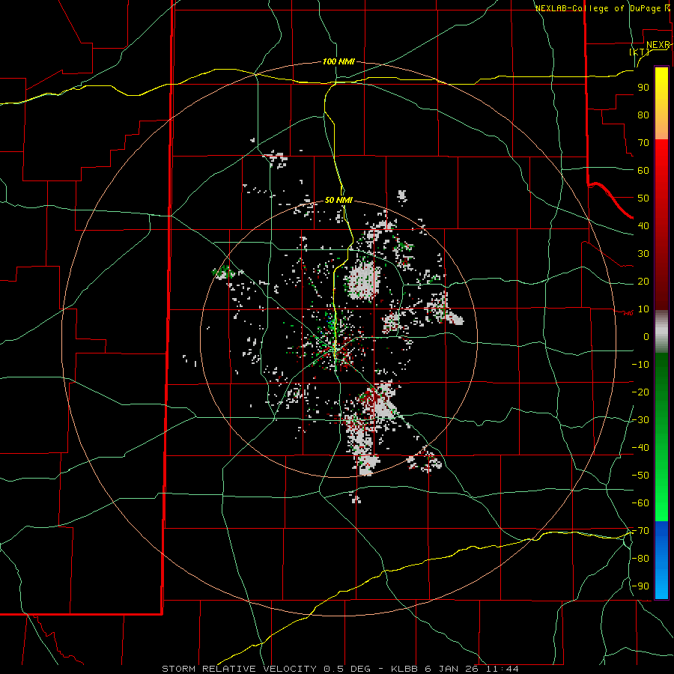Click the 30 value on the velocity scale
The width and height of the screenshot is (674, 674).
(643, 254)
